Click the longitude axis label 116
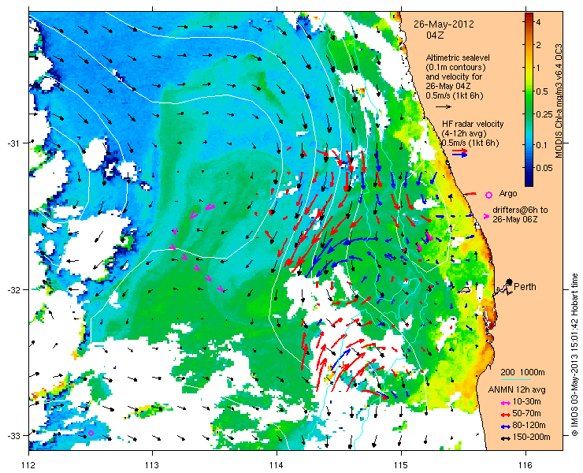The height and width of the screenshot is (473, 583). [x=525, y=464]
